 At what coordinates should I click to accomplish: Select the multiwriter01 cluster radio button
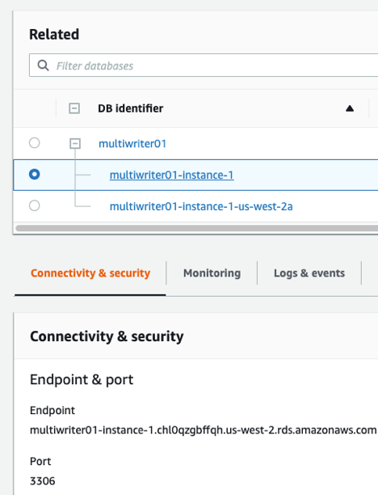click(35, 143)
